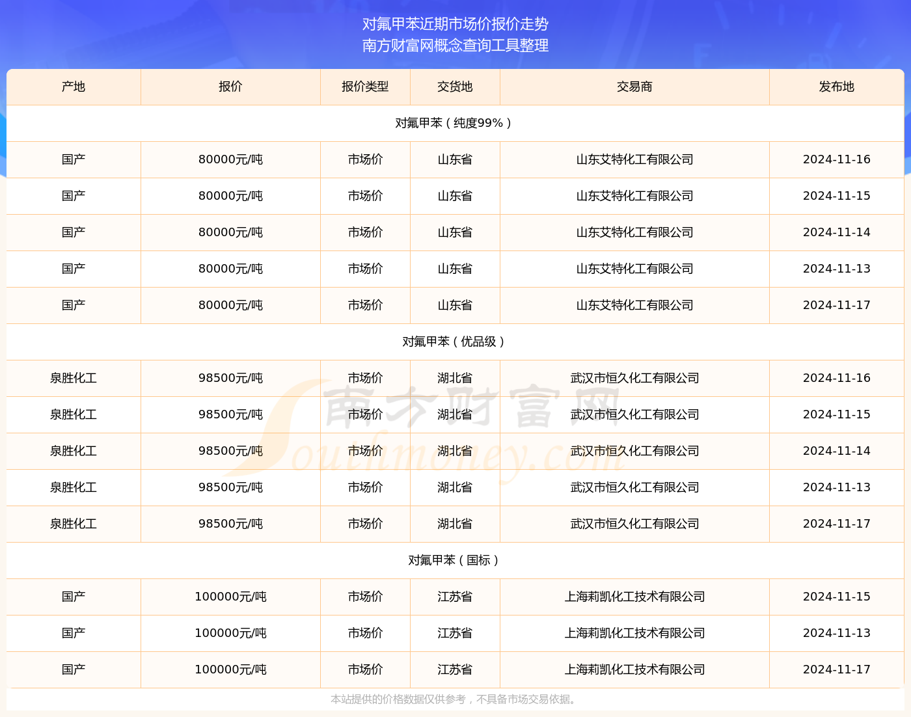Screen dimensions: 911x717
Task: Click 80000元/吨 price in 2024-11-16 row
Action: 230,159
